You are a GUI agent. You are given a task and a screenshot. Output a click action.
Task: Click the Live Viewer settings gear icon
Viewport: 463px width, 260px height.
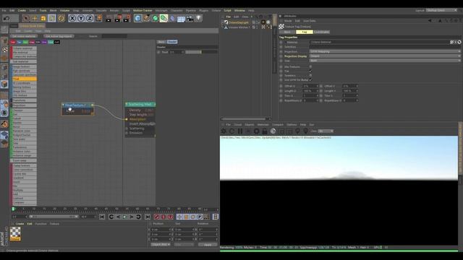(x=224, y=131)
